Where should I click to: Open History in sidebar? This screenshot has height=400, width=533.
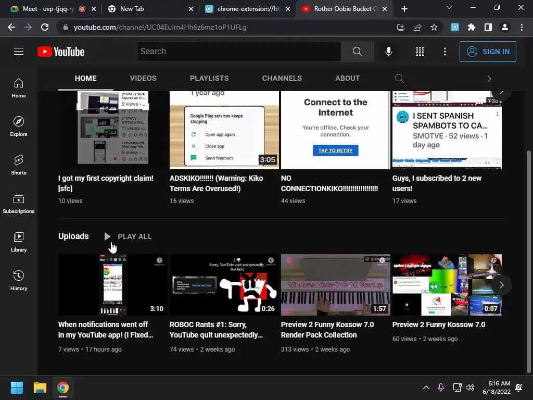pos(19,280)
